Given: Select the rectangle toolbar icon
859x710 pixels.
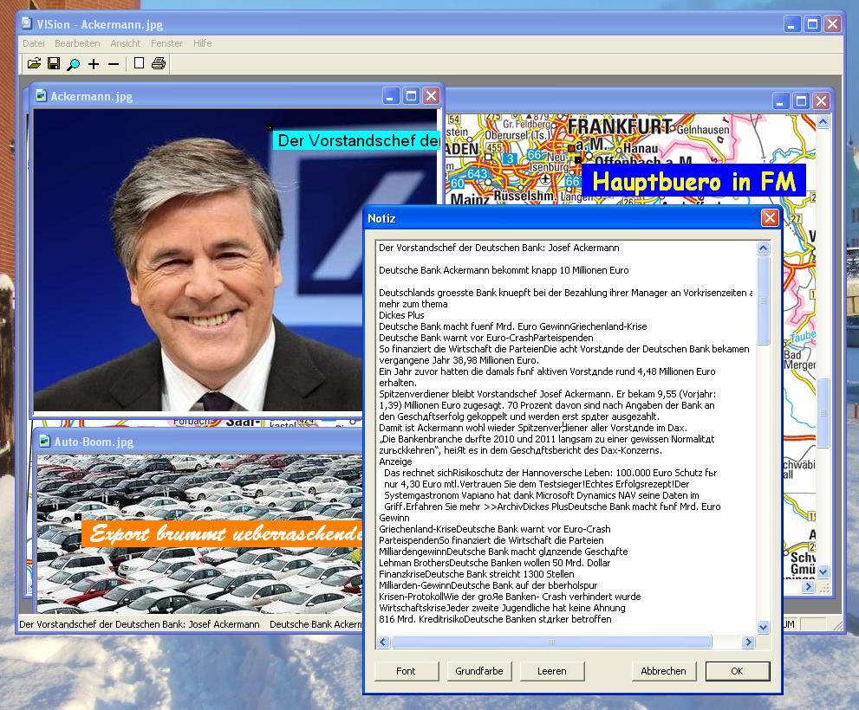Looking at the screenshot, I should (x=140, y=63).
